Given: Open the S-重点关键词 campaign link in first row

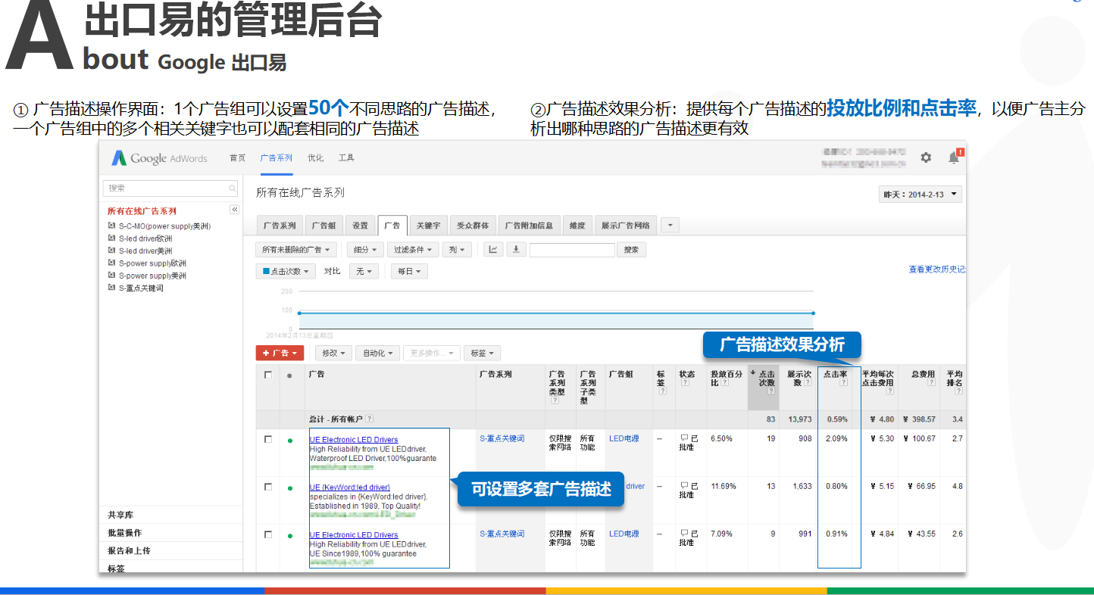Looking at the screenshot, I should point(502,438).
